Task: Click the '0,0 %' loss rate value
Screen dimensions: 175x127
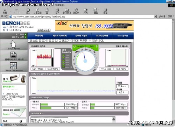Action: [x=122, y=92]
